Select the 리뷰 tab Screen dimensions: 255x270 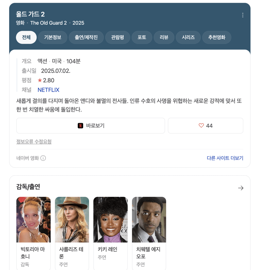pos(164,38)
